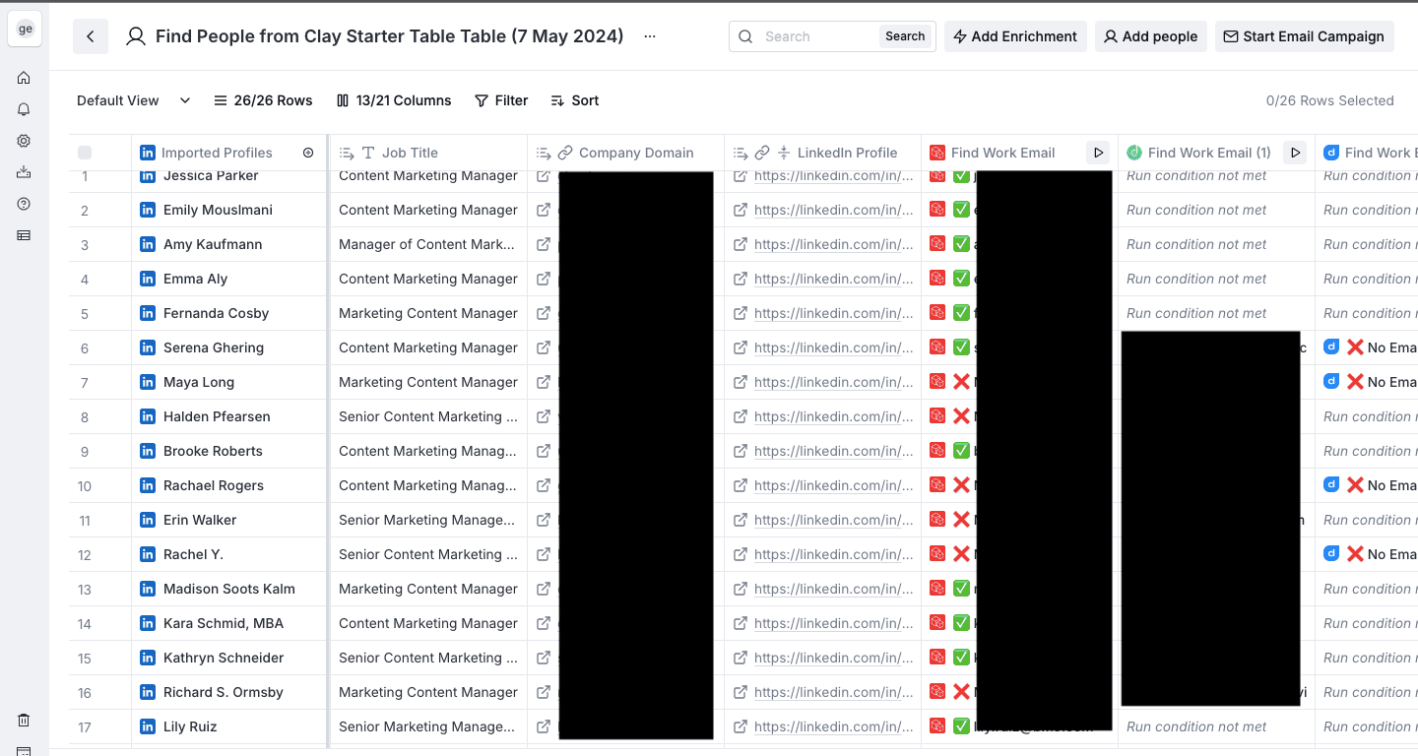Open the 26/26 Rows selector
The image size is (1418, 756).
pos(263,100)
